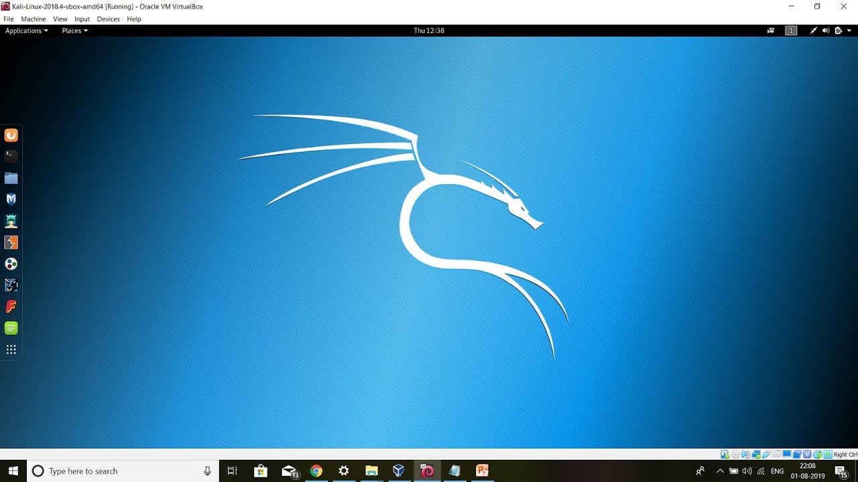Open the Files manager in Kali dock

coord(11,178)
